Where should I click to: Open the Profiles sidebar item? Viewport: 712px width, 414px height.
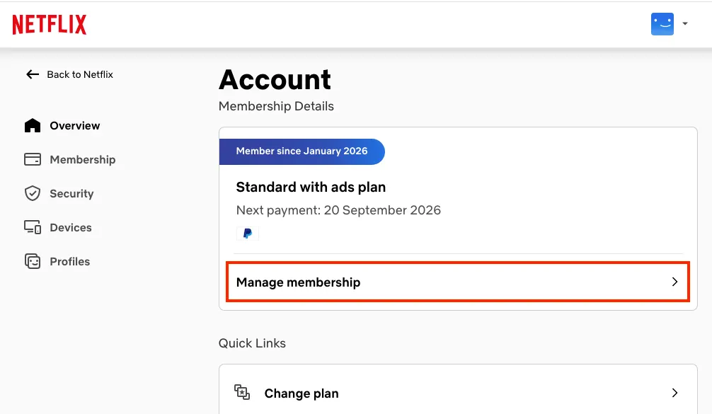[57, 261]
